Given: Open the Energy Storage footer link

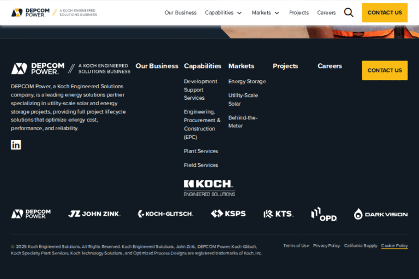Looking at the screenshot, I should 247,81.
